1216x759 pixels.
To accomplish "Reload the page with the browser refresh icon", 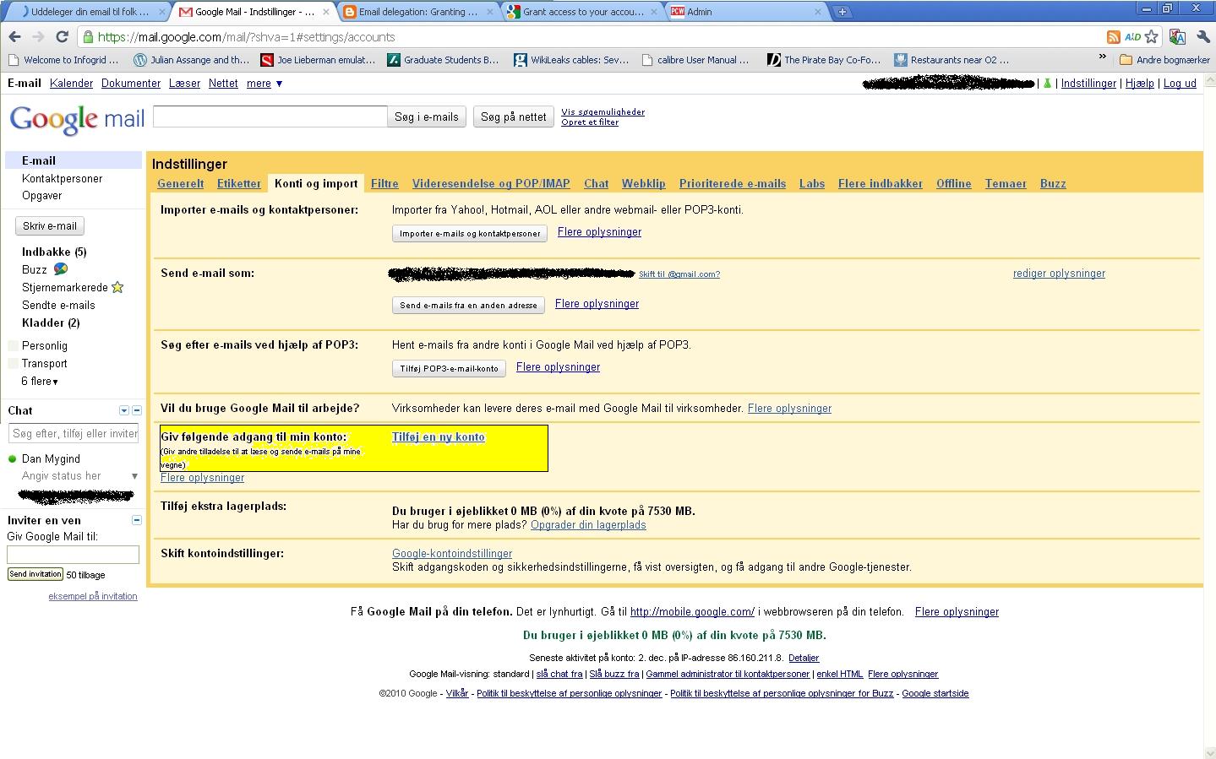I will [62, 37].
